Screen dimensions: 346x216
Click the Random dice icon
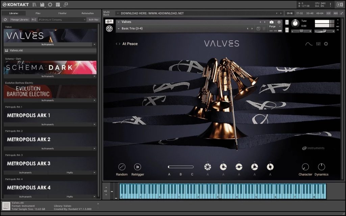(122, 167)
